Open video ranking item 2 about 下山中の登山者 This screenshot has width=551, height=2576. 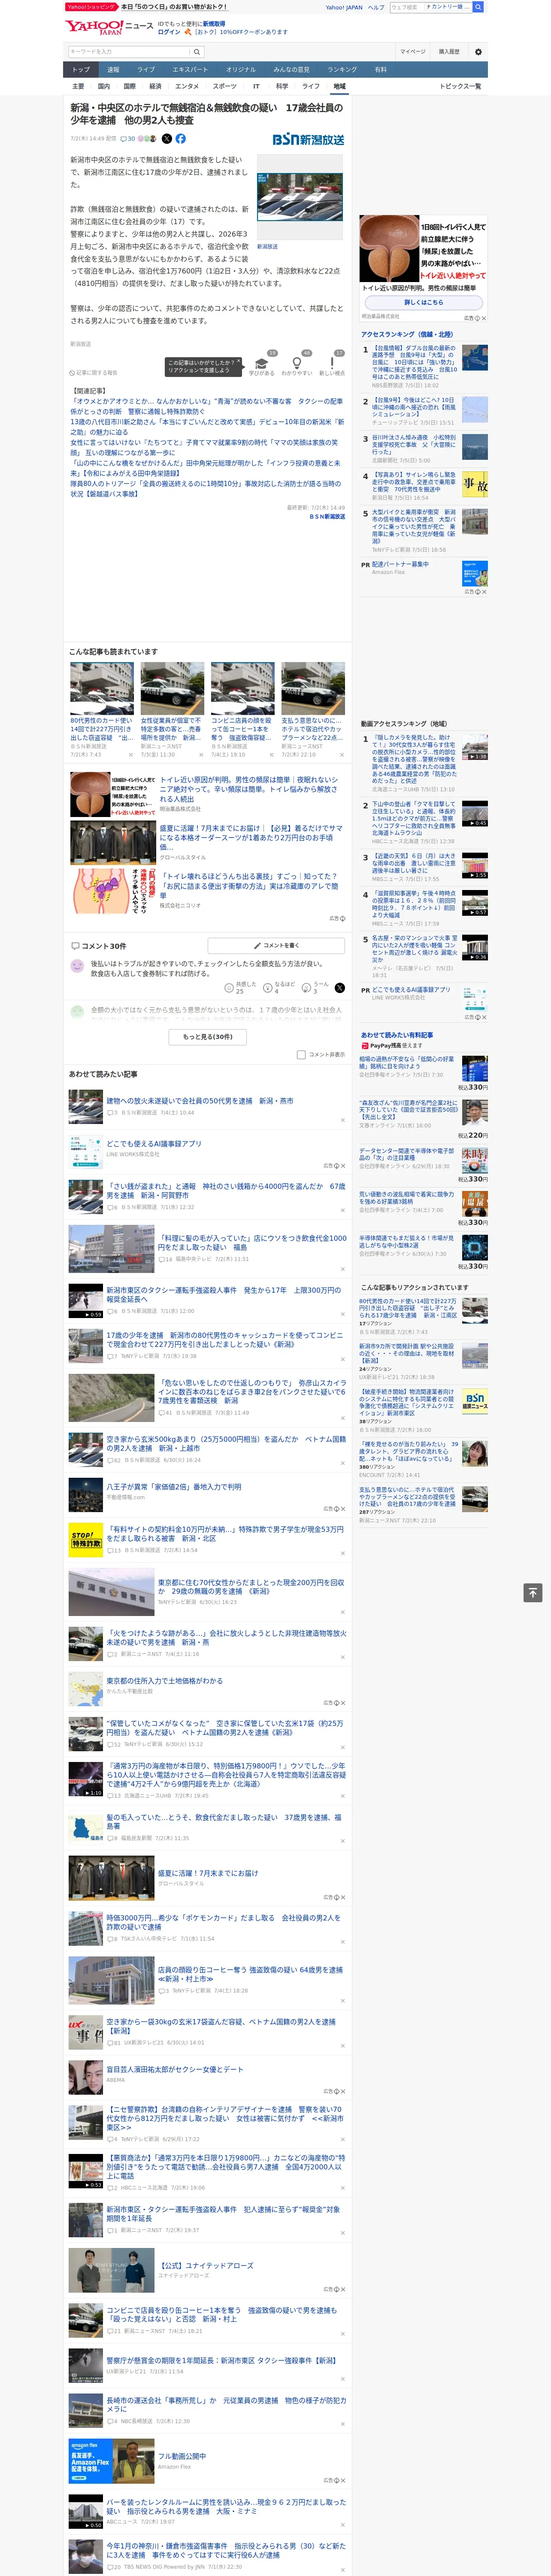tap(414, 818)
